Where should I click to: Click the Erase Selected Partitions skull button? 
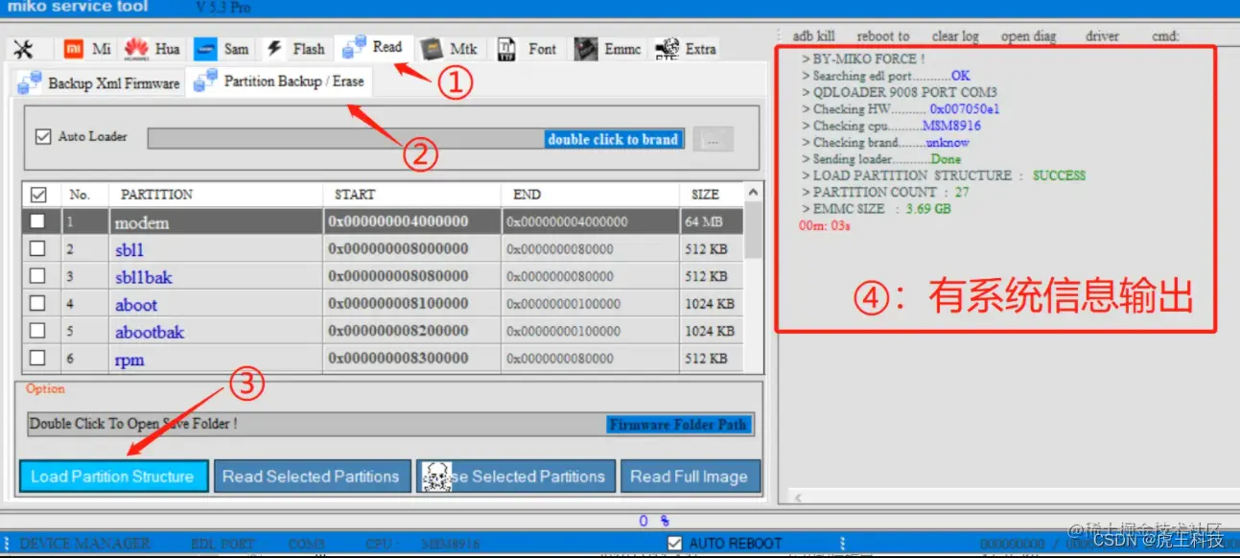click(x=515, y=477)
